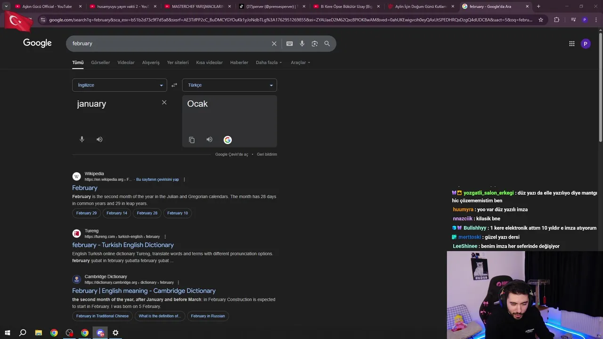
Task: Click the Geri bildirim link
Action: (267, 154)
